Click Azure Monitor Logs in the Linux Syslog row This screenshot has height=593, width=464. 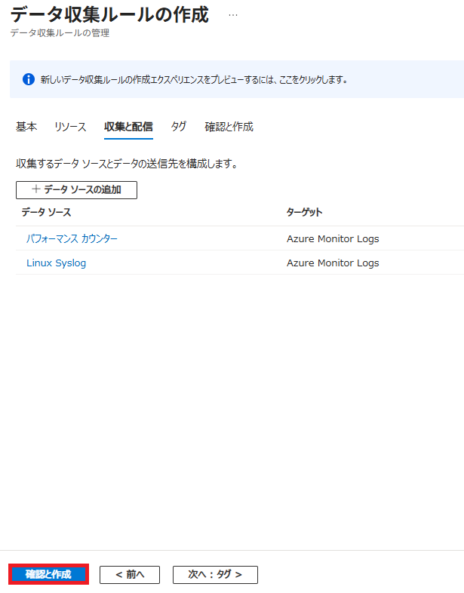point(332,263)
